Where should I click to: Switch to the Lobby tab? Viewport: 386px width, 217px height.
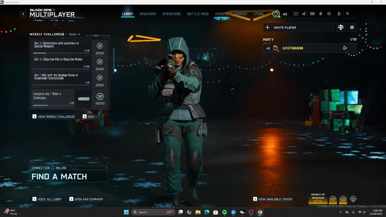click(x=128, y=14)
